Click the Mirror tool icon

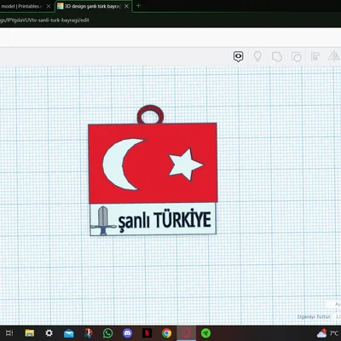coord(333,56)
